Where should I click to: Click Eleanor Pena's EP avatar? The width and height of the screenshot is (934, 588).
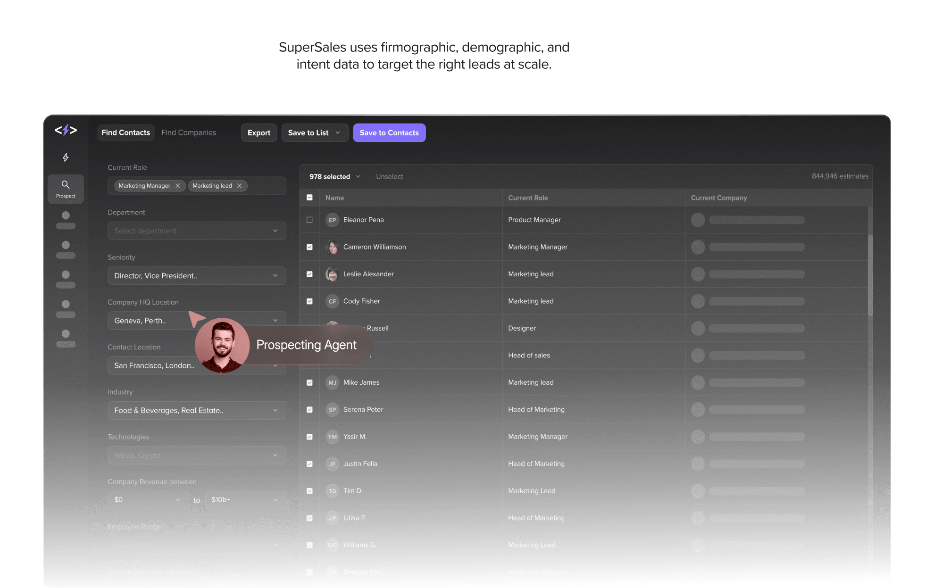point(332,220)
